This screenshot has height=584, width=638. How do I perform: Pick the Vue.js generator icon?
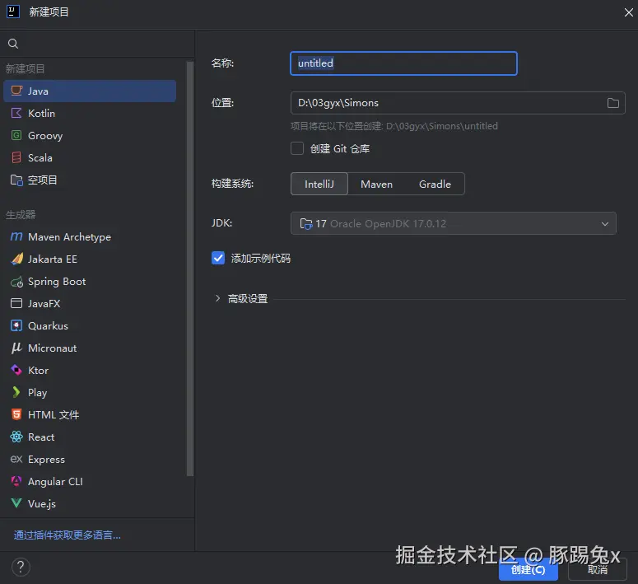16,503
